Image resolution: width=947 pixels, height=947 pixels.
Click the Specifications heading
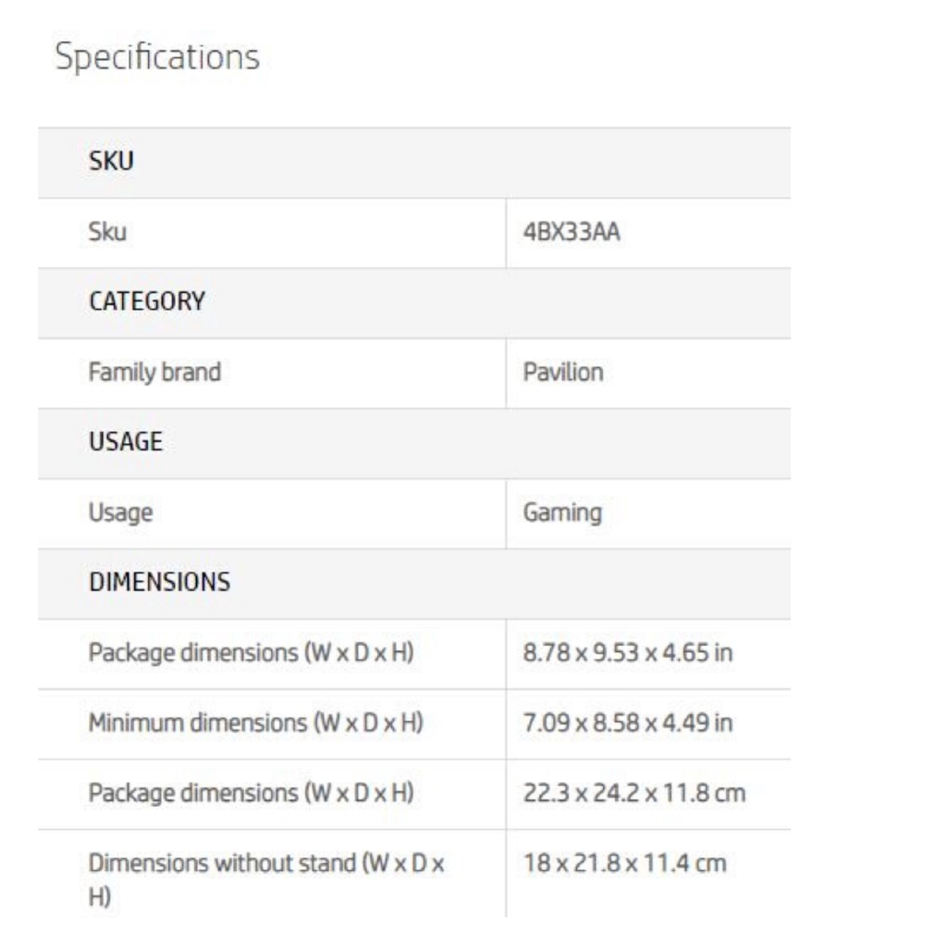click(157, 57)
